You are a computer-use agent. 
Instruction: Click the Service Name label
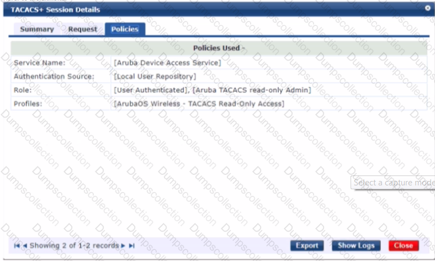click(x=39, y=63)
